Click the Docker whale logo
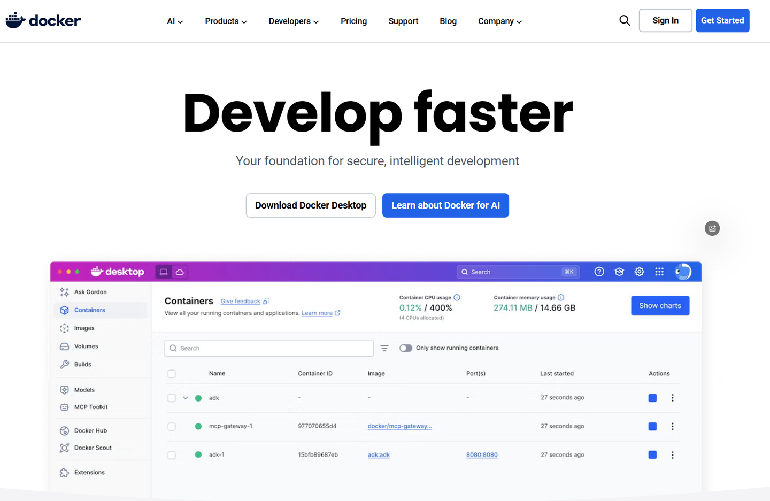Screen dimensions: 770x501 click(43, 20)
